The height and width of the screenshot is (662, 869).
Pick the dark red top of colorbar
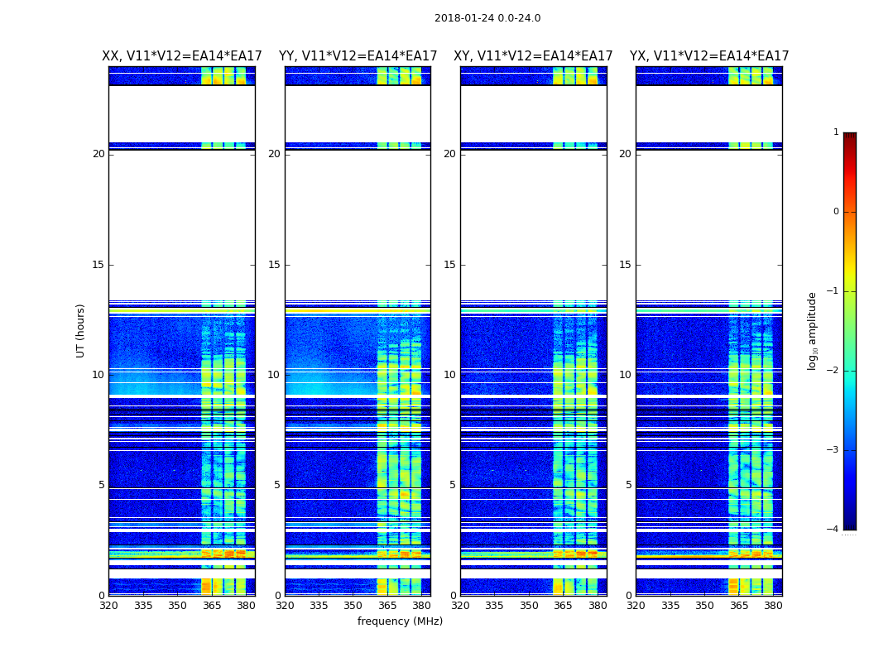point(849,137)
